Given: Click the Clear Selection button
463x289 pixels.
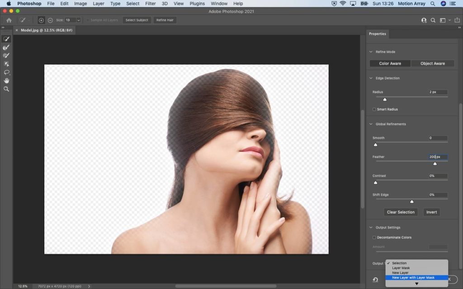Looking at the screenshot, I should point(401,212).
